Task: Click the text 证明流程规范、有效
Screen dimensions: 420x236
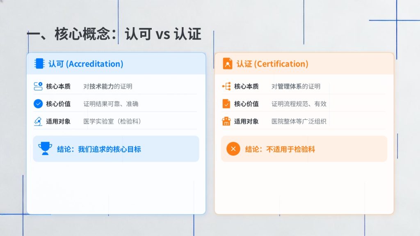Action: click(299, 104)
